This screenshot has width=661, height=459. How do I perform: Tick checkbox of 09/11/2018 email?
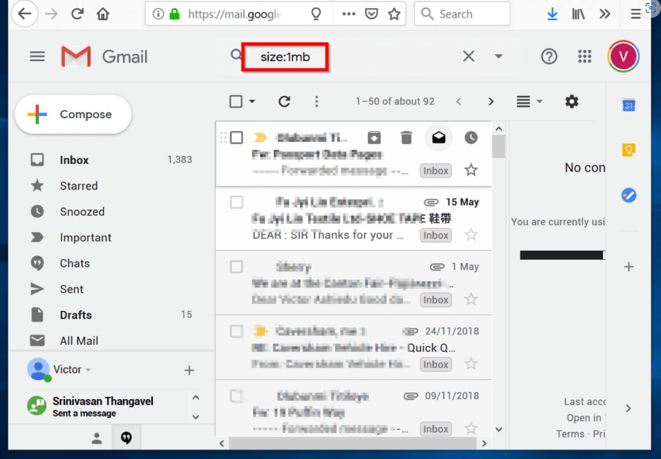click(x=236, y=396)
